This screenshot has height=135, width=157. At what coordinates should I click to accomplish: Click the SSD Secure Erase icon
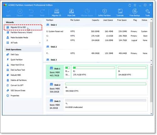[8, 90]
